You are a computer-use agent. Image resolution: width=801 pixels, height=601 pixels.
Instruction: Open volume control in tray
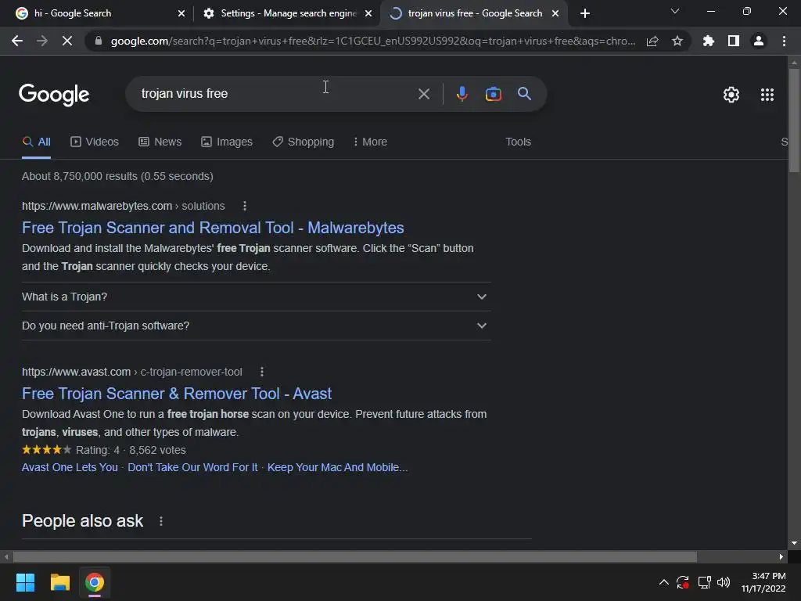[724, 582]
